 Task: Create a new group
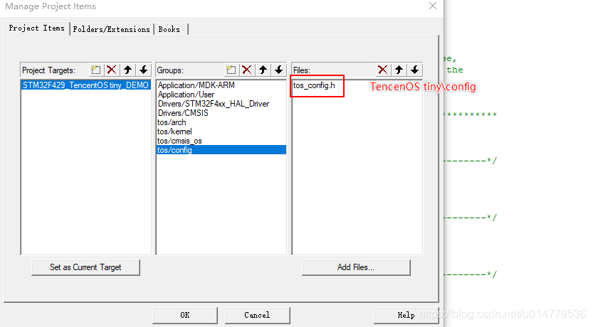click(x=231, y=70)
